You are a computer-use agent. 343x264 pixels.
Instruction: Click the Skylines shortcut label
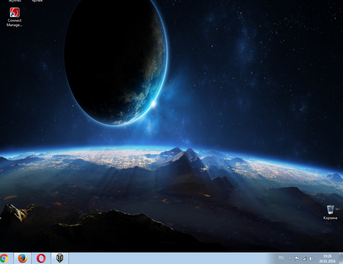(14, 1)
